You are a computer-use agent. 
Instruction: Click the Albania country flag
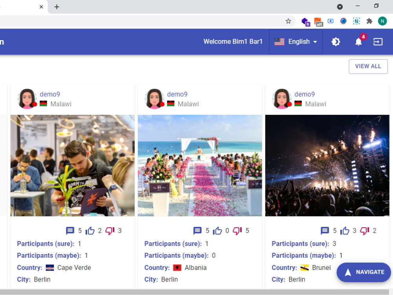pos(177,268)
